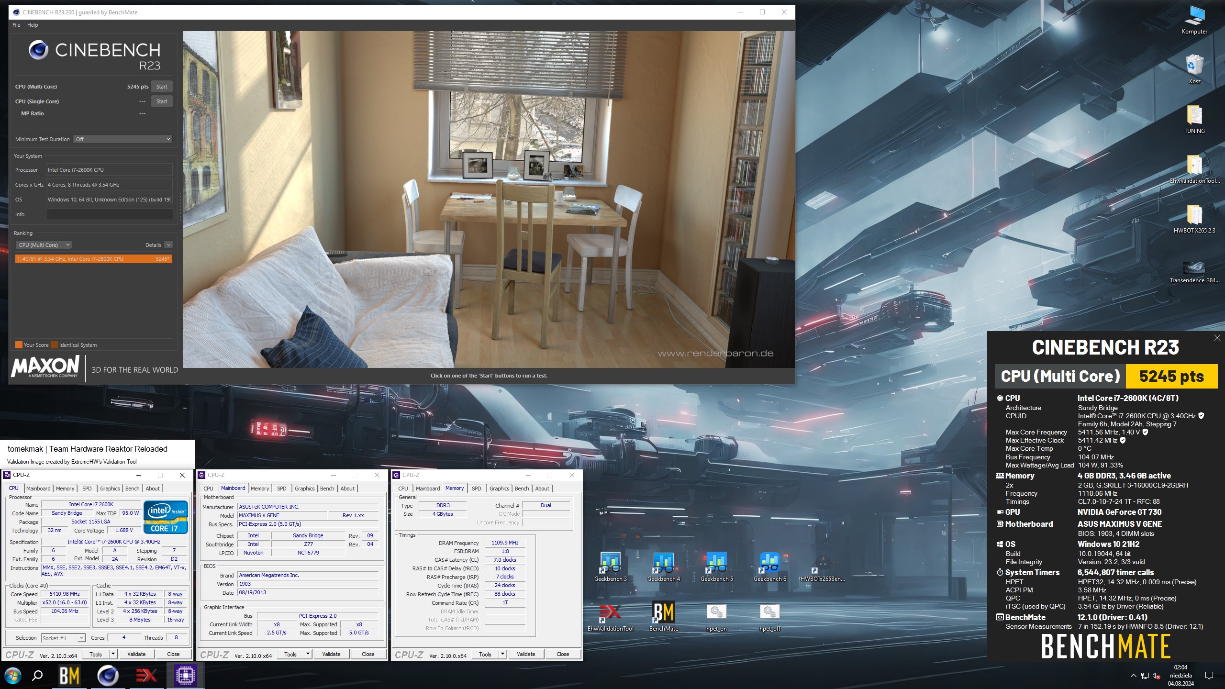Click Close in first CPU-Z window
1225x689 pixels.
173,654
